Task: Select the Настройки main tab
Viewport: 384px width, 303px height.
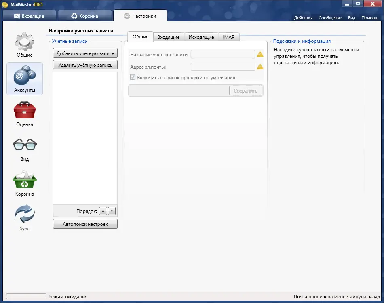Action: coord(140,16)
